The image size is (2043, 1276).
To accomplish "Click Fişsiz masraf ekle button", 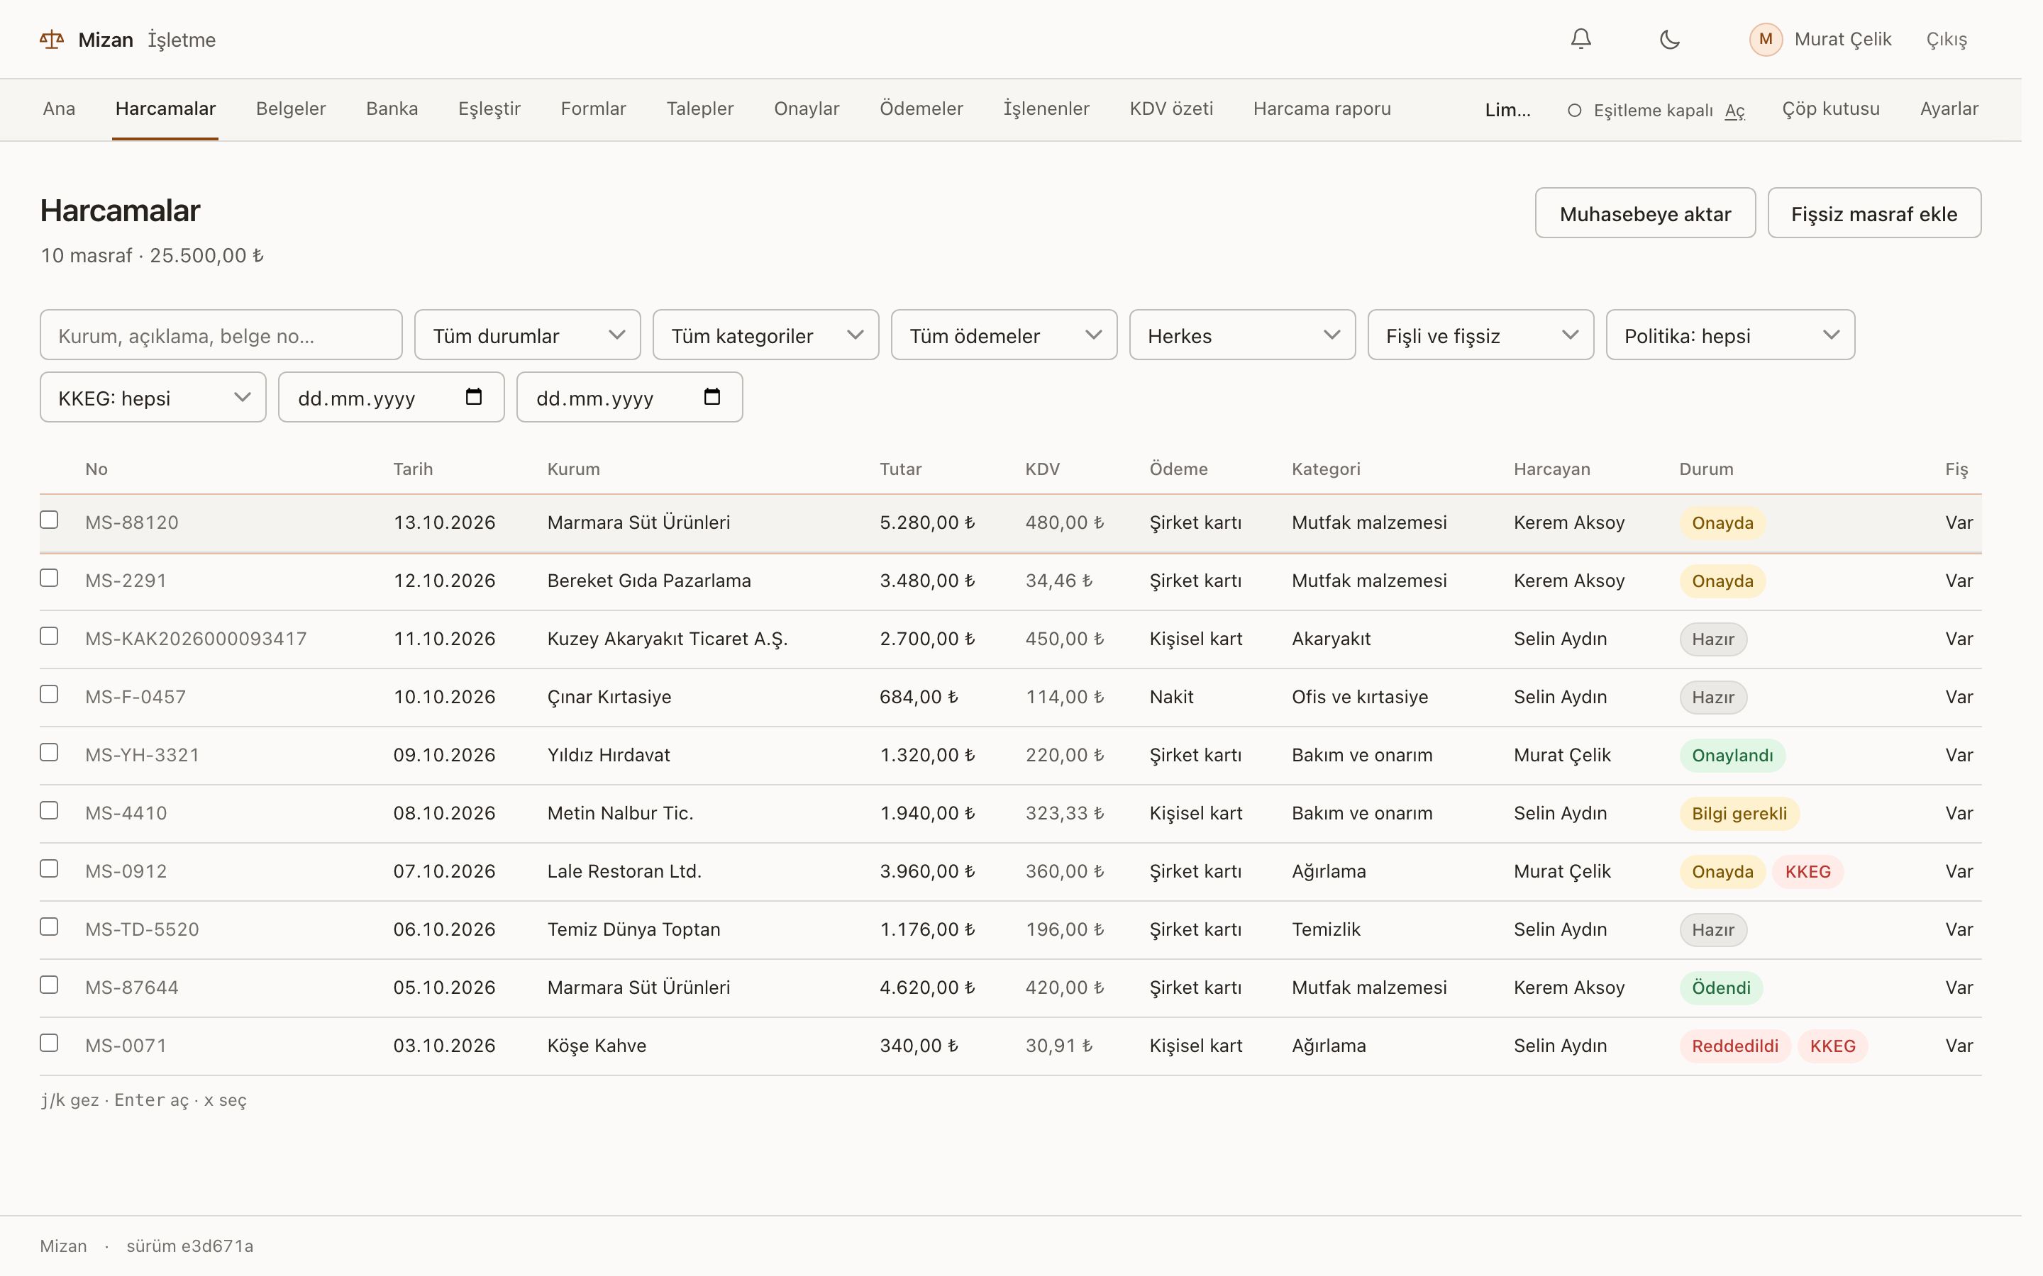I will pos(1873,213).
